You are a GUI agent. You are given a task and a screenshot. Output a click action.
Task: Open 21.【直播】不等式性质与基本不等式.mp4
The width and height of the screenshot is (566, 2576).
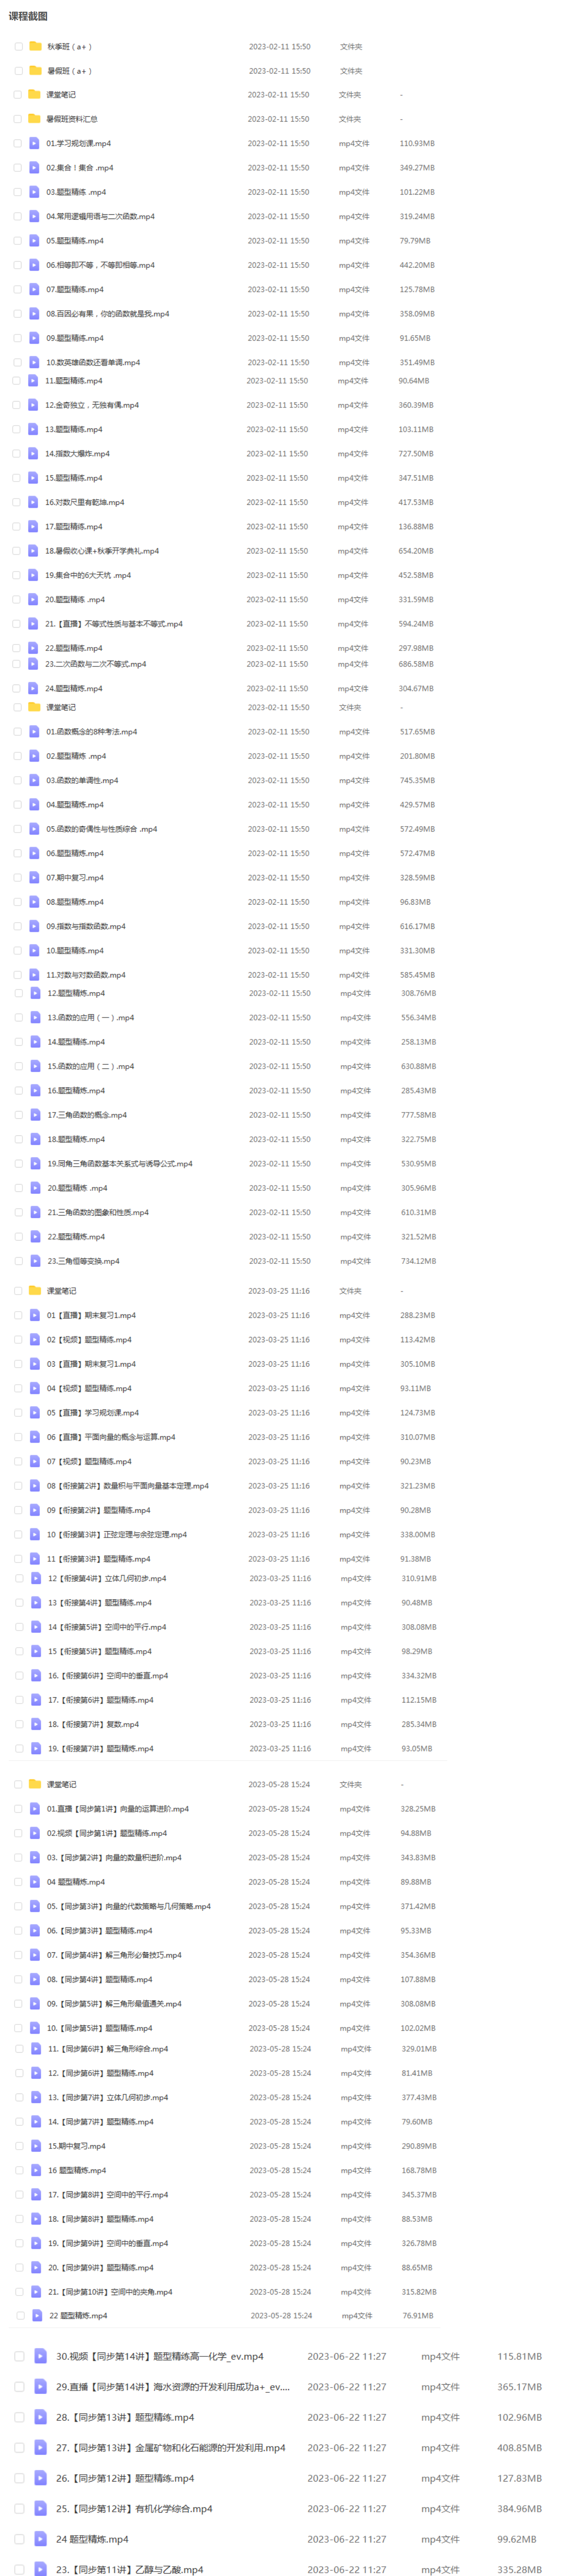click(x=114, y=624)
